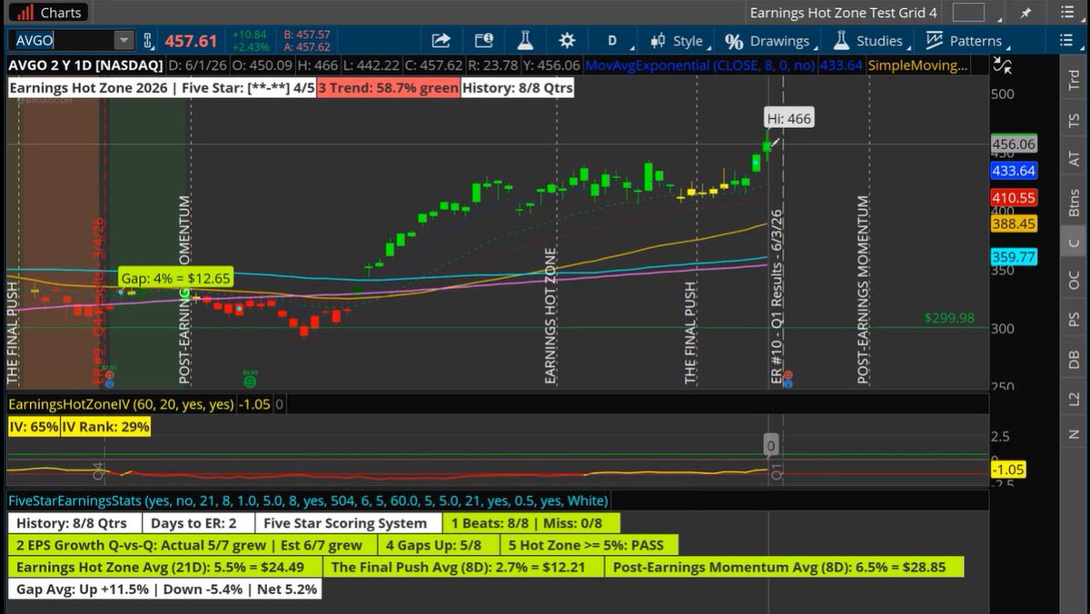Select the Trd sidebar tab
Image resolution: width=1090 pixels, height=614 pixels.
coord(1075,80)
